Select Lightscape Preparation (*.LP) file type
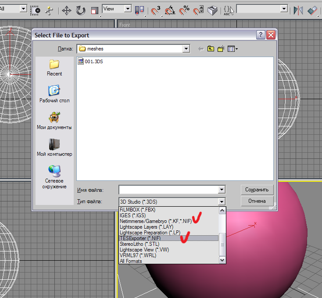Viewport: 322px width, 298px height. pyautogui.click(x=169, y=233)
